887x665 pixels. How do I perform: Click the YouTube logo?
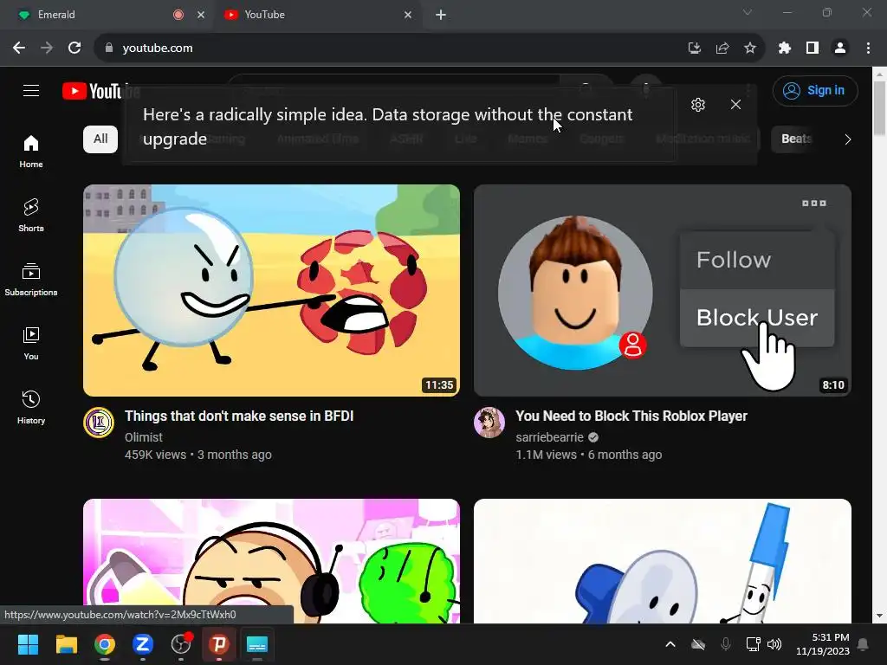[x=100, y=90]
